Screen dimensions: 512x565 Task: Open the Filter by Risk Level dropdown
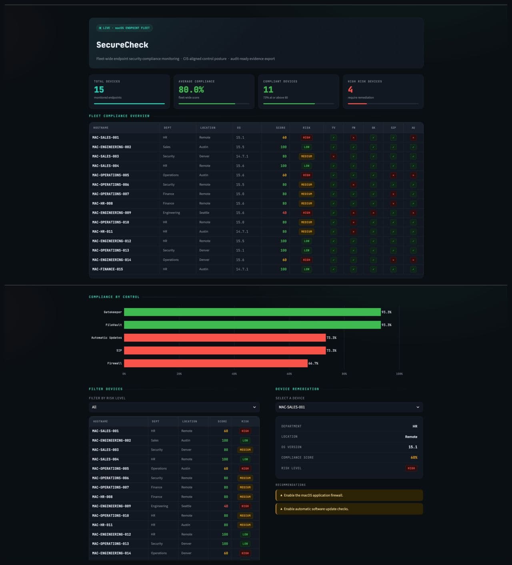click(x=174, y=407)
